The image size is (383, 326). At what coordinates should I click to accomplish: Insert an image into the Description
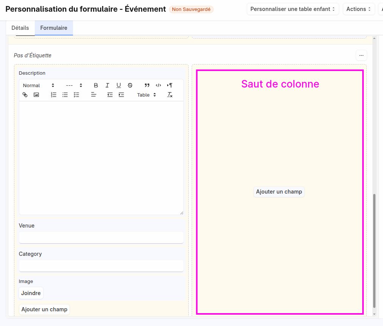click(x=36, y=95)
